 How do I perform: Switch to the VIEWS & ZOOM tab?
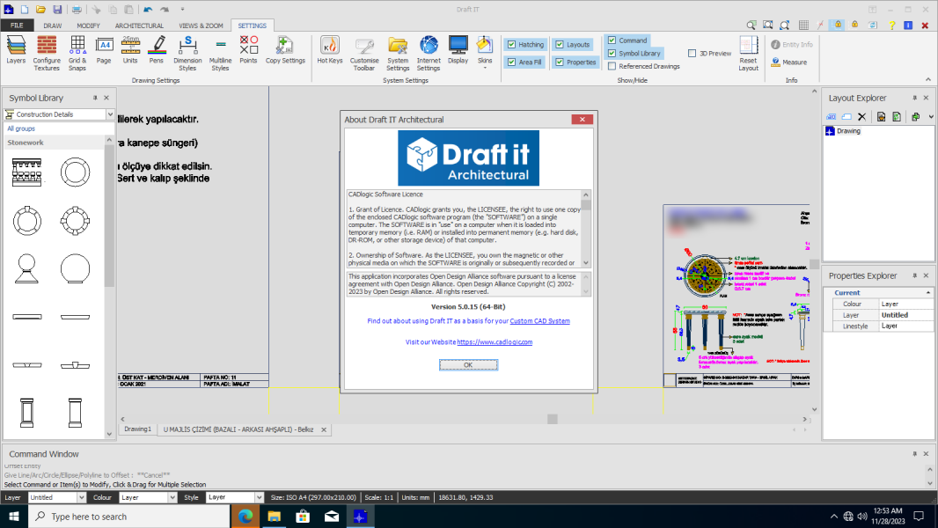tap(201, 26)
